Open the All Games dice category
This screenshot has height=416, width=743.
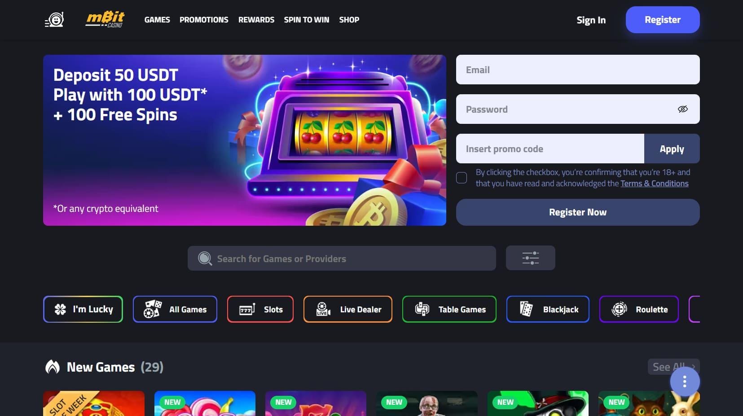click(175, 309)
